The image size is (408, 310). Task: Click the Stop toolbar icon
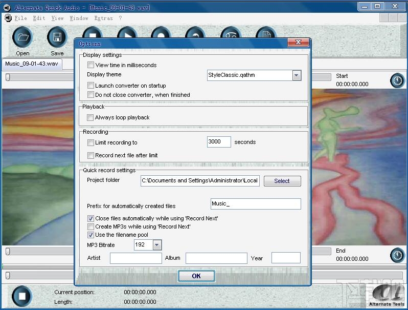[93, 33]
